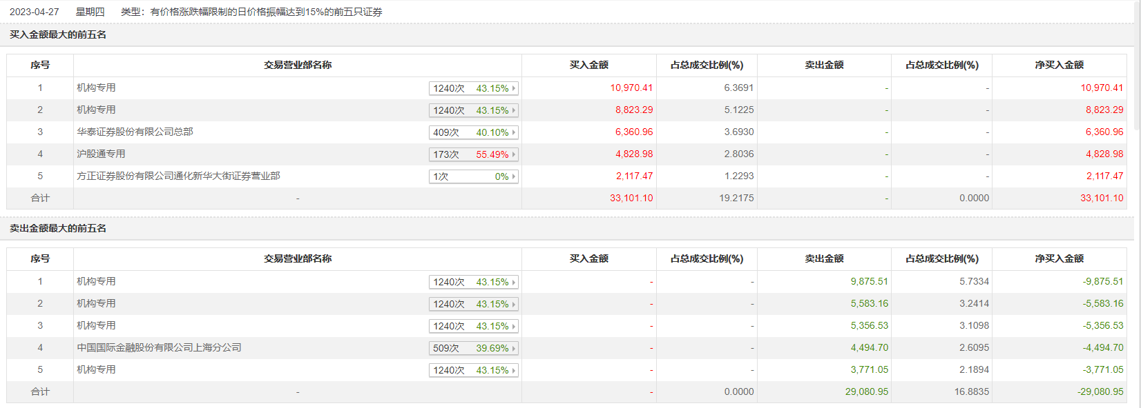Open 方正证券通化新华大街证券营业部 link
The width and height of the screenshot is (1141, 408).
(x=178, y=176)
